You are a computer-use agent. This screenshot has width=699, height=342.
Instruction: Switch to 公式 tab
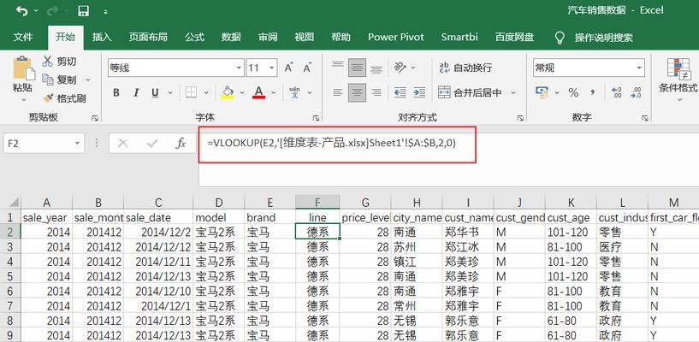click(194, 38)
